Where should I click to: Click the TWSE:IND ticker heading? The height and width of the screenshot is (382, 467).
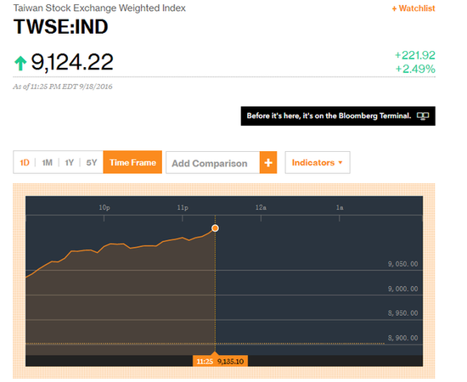coord(61,26)
